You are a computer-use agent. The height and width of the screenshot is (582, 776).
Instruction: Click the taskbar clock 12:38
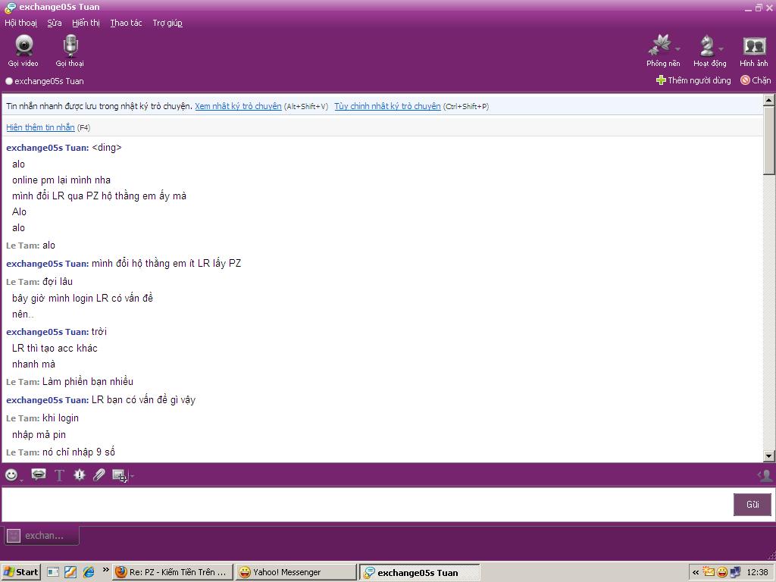[757, 573]
